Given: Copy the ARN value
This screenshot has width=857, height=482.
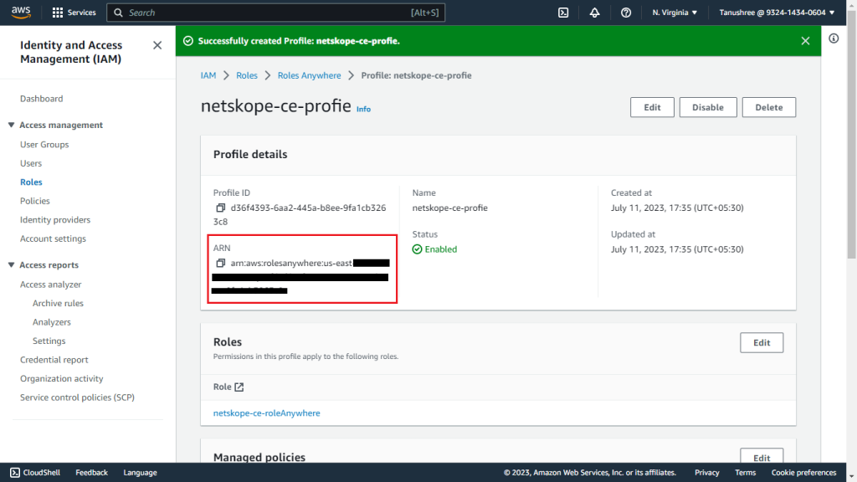Looking at the screenshot, I should (x=220, y=263).
